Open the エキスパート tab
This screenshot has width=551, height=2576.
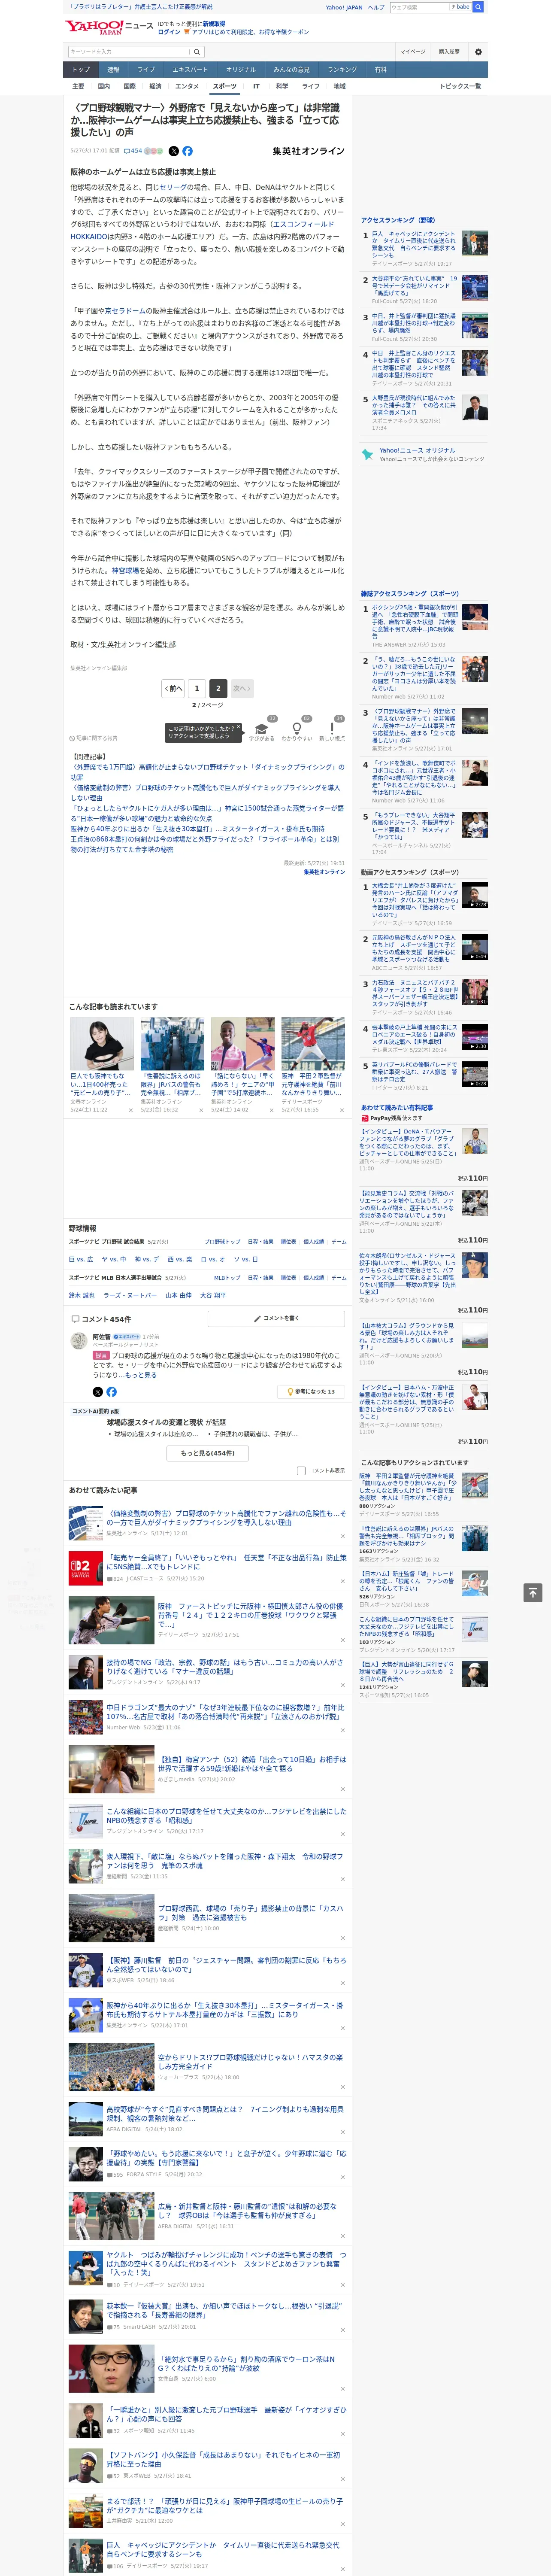click(x=190, y=70)
